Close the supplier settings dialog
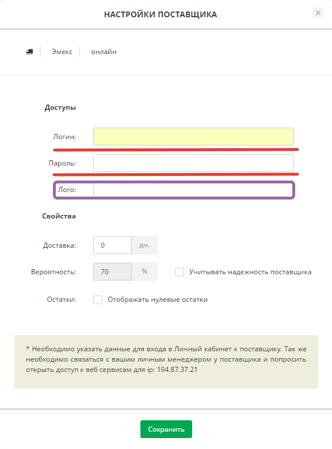 tap(318, 13)
